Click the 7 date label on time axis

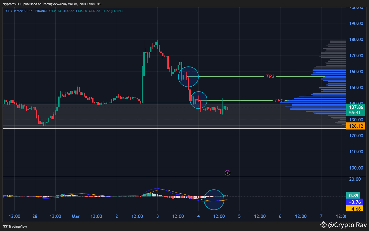(x=321, y=216)
